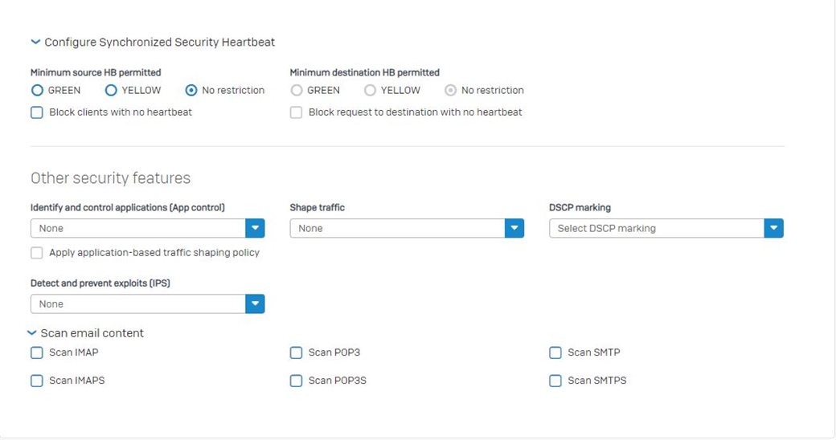Open the DSCP marking dropdown arrow
Image resolution: width=836 pixels, height=440 pixels.
pyautogui.click(x=773, y=228)
